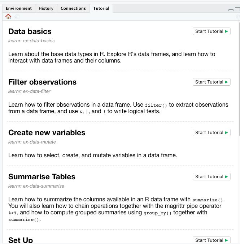Viewport: 240px width, 244px height.
Task: Start the Create new variables tutorial
Action: 211,133
